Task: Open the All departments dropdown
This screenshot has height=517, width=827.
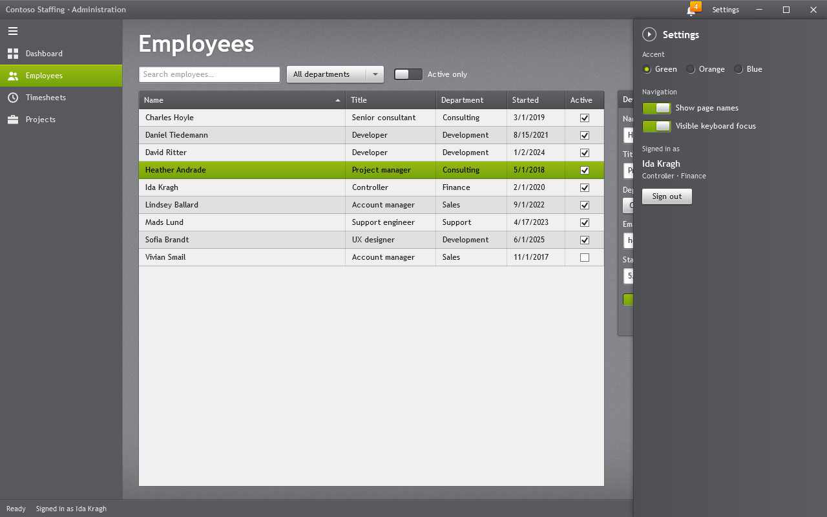Action: coord(335,74)
